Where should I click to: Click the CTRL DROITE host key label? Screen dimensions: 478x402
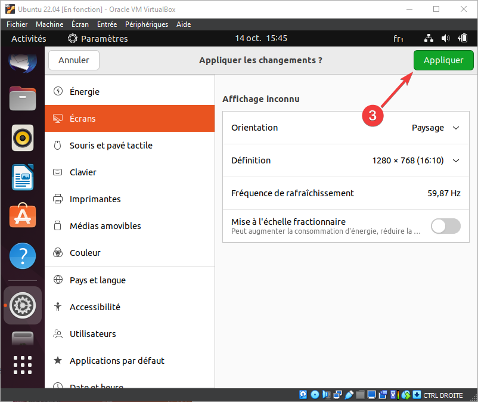coord(443,395)
